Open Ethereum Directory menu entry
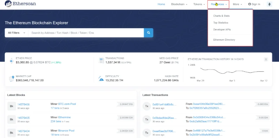The height and width of the screenshot is (138, 279). point(224,40)
